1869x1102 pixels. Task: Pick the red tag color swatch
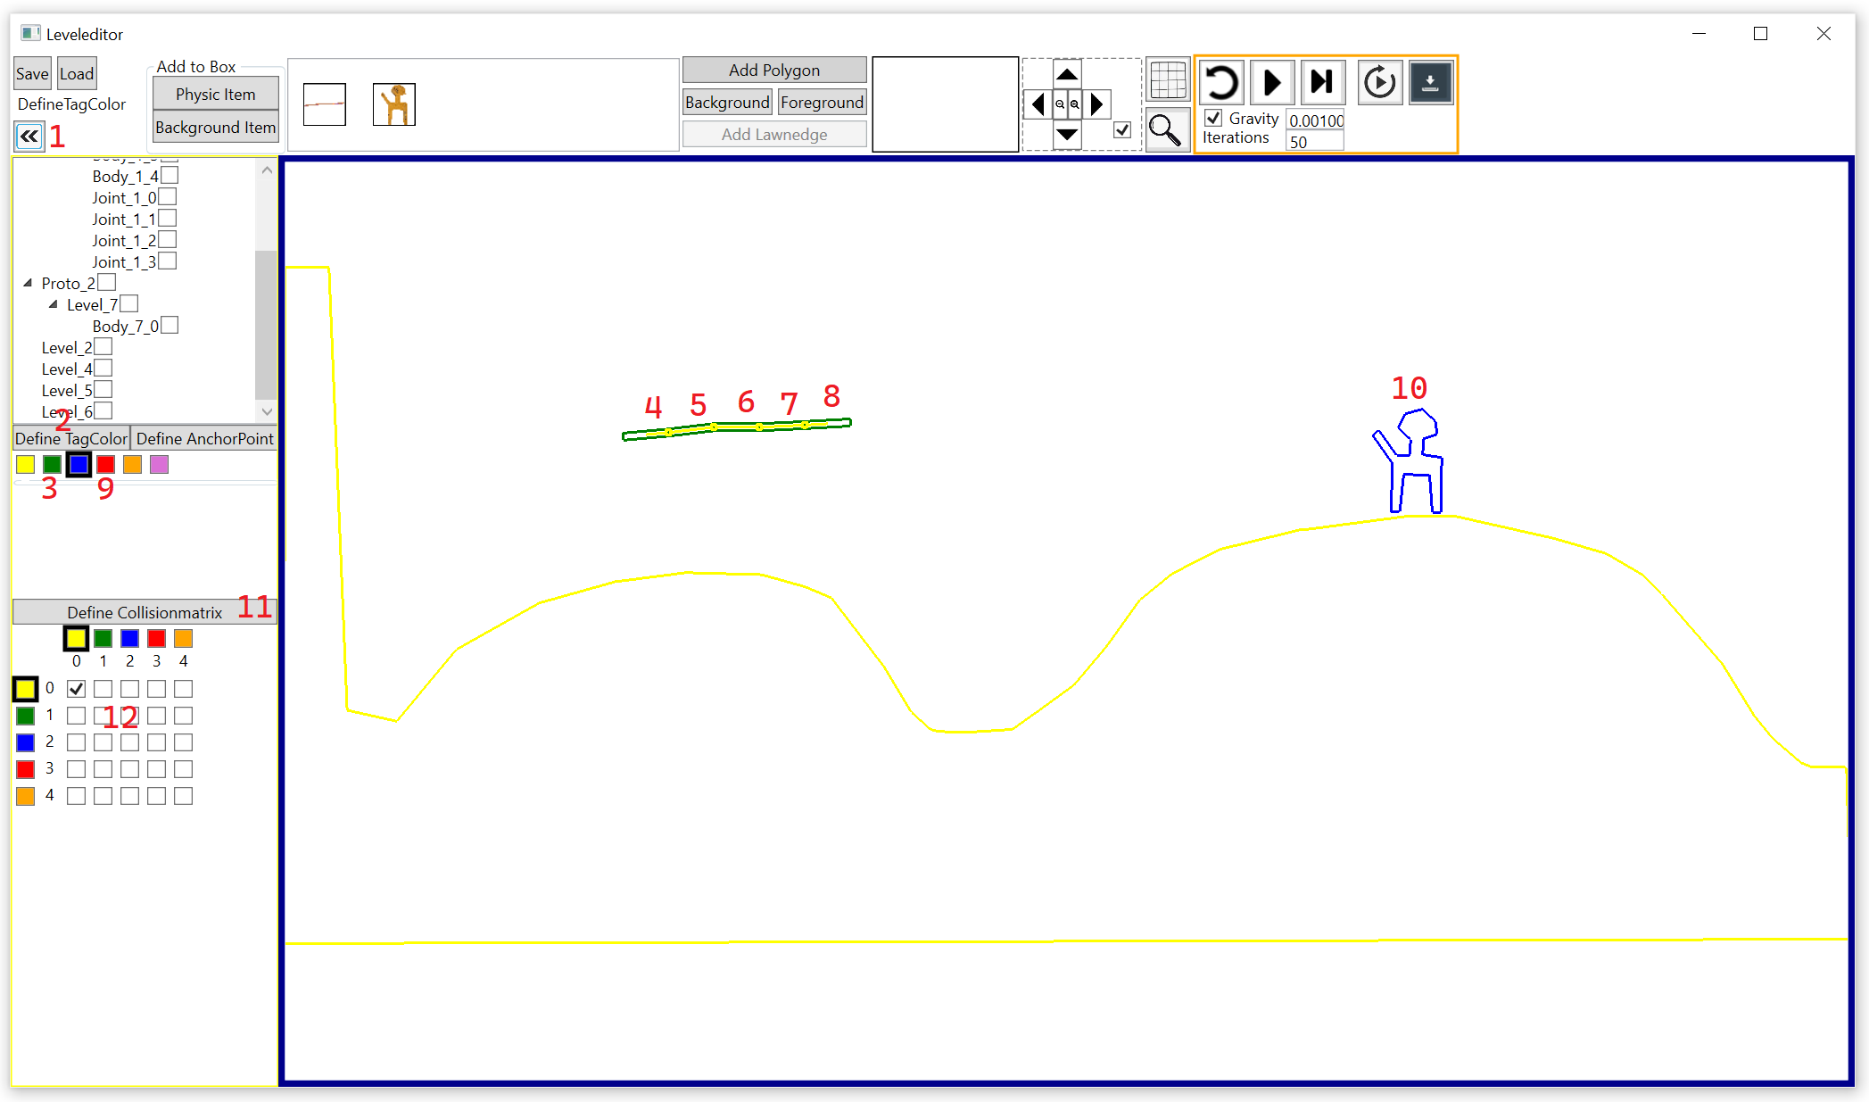[106, 465]
